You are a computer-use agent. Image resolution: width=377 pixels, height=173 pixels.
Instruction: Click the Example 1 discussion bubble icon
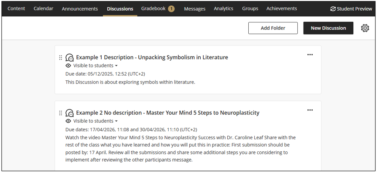coord(69,58)
